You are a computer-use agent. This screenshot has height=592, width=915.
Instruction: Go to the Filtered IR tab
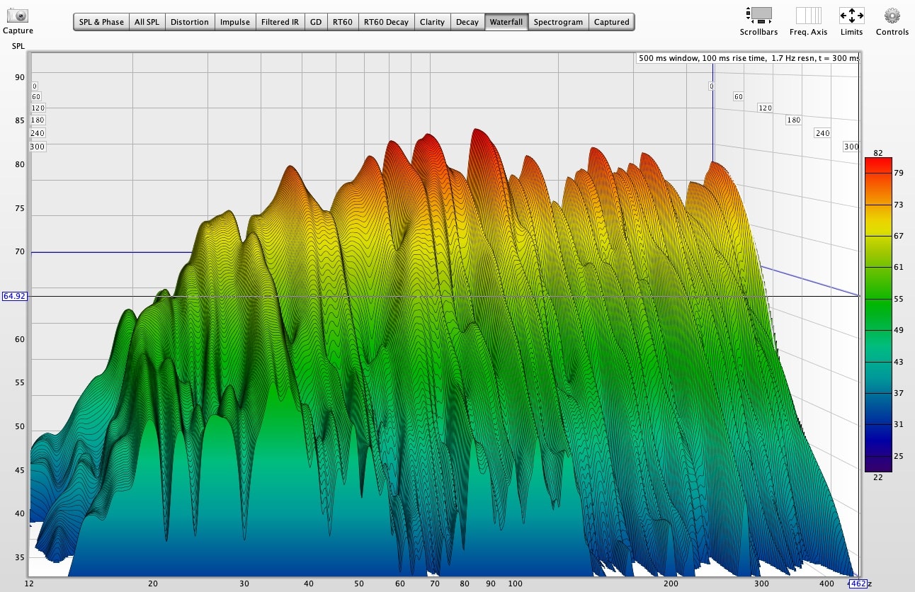(280, 22)
